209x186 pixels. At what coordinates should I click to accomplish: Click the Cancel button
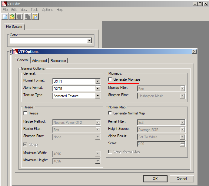coord(182,179)
